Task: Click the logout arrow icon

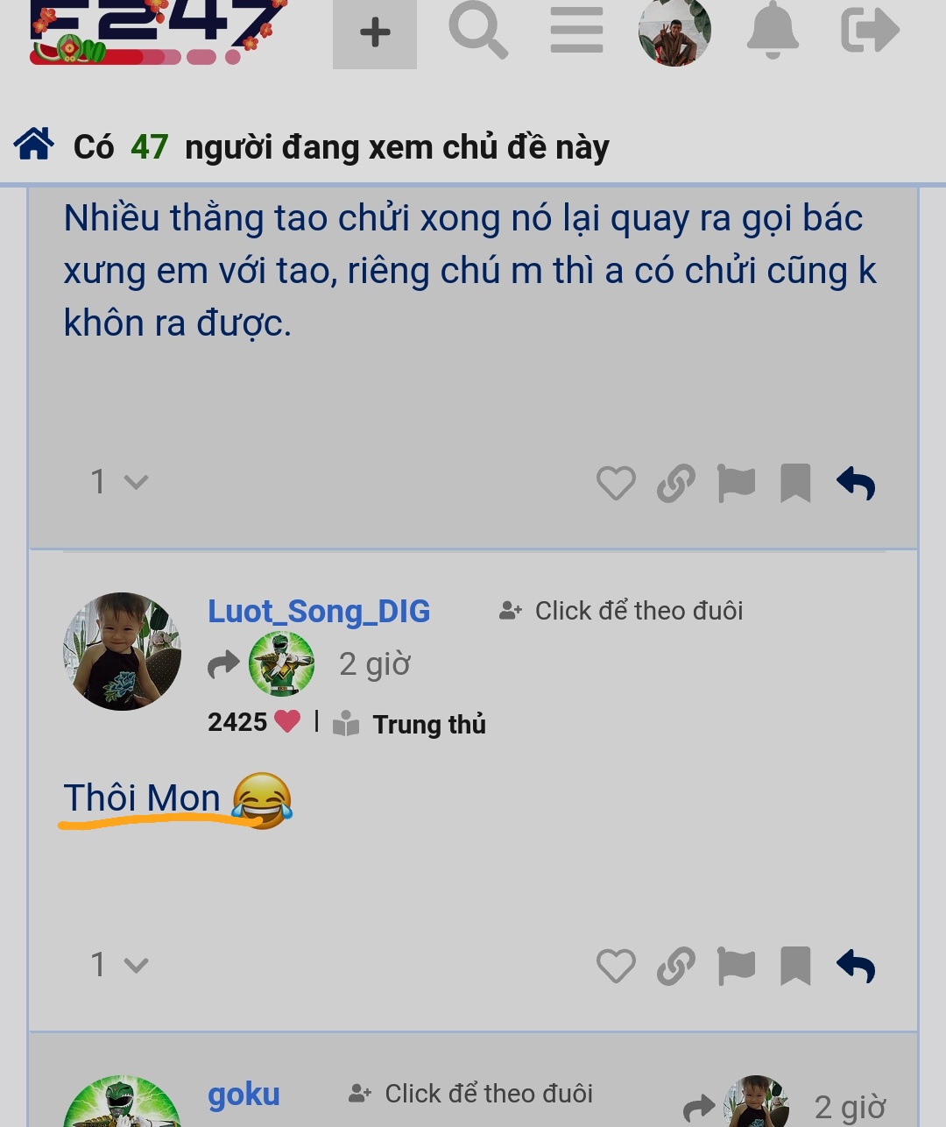Action: pyautogui.click(x=870, y=30)
